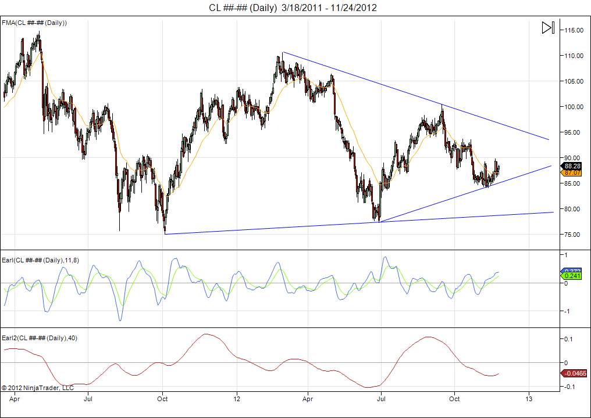Click the -1 label on Earl axis

[565, 311]
